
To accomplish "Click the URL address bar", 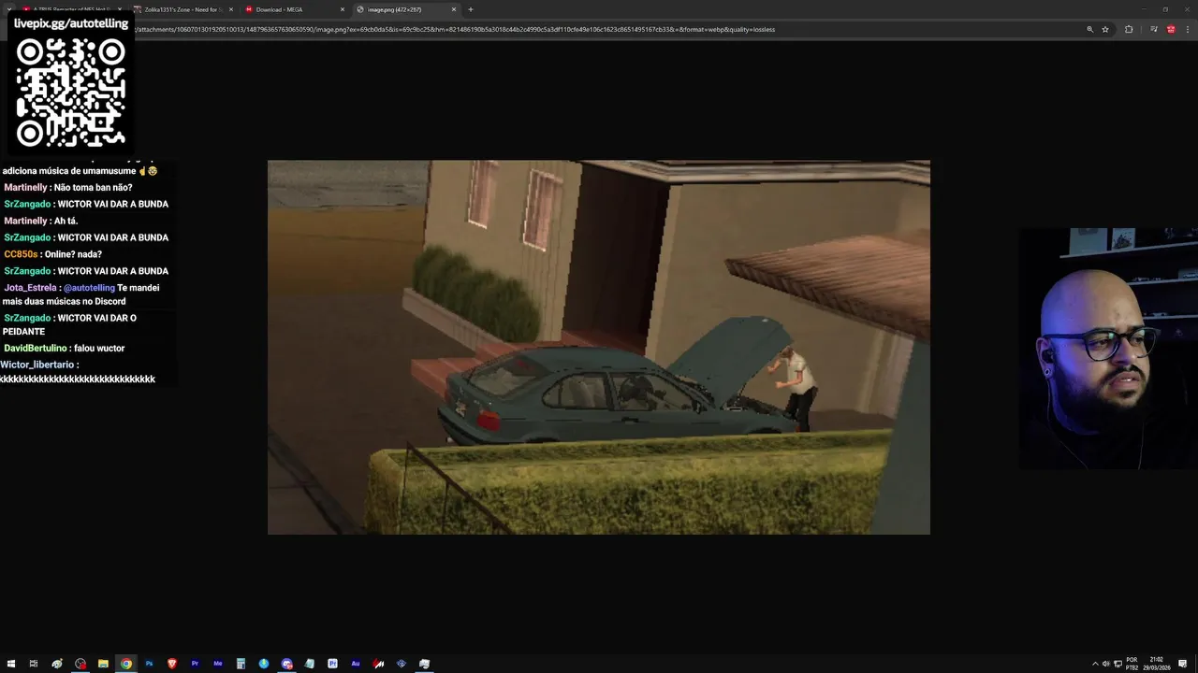I will (599, 29).
